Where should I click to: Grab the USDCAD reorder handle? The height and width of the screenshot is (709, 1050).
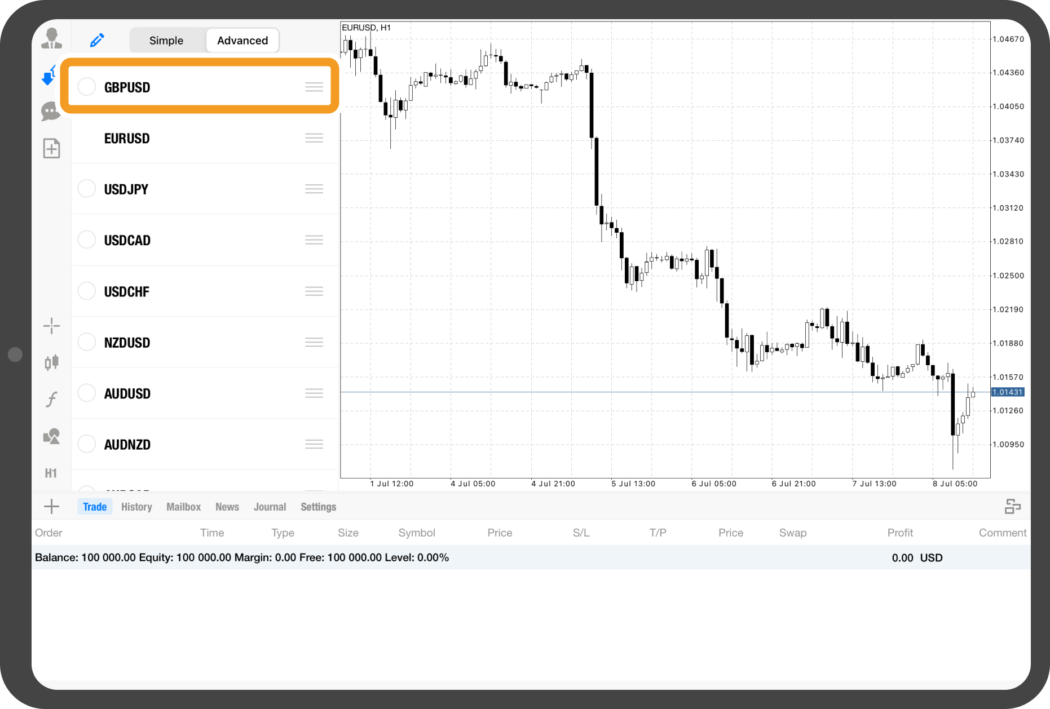coord(314,240)
